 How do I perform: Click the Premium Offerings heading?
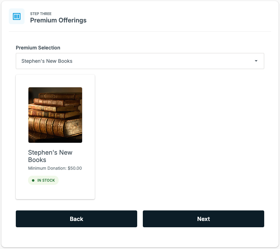(58, 20)
